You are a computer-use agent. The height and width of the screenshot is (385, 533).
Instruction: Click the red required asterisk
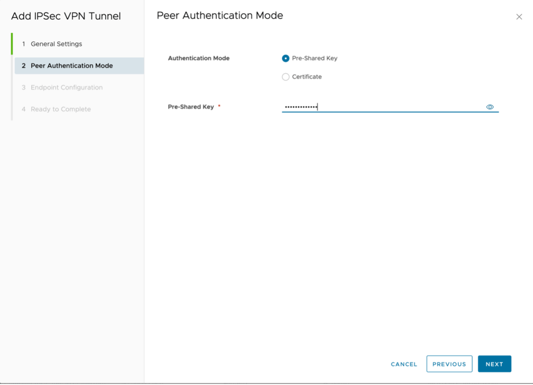click(x=219, y=107)
